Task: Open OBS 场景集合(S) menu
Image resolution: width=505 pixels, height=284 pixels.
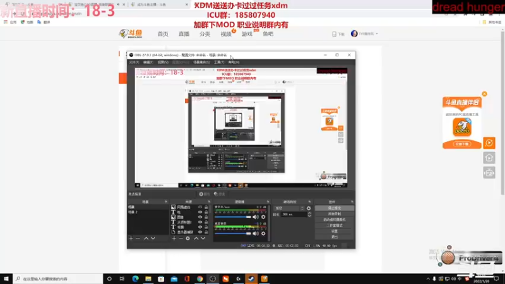Action: [x=201, y=62]
